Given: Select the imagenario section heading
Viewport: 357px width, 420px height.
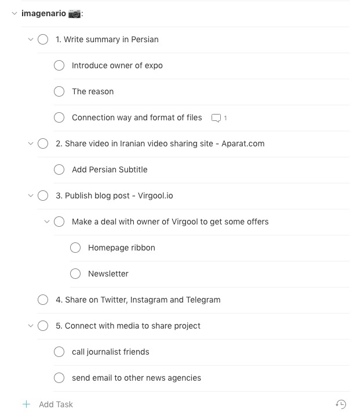Looking at the screenshot, I should (52, 13).
